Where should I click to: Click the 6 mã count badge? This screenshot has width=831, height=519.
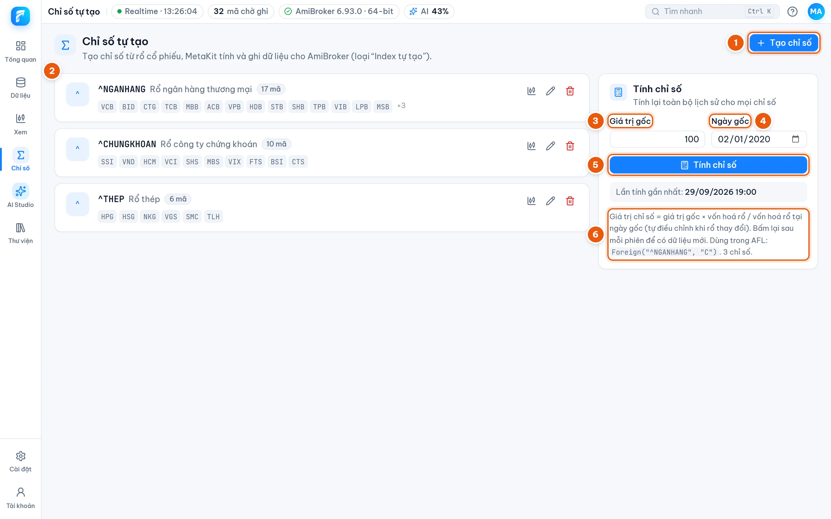pos(178,199)
